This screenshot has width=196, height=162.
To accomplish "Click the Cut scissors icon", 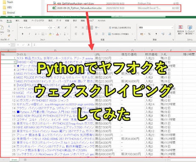I will point(9,26).
